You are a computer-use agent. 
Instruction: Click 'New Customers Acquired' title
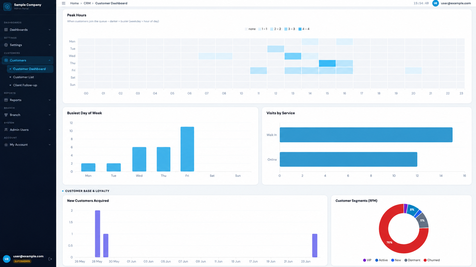click(x=88, y=201)
